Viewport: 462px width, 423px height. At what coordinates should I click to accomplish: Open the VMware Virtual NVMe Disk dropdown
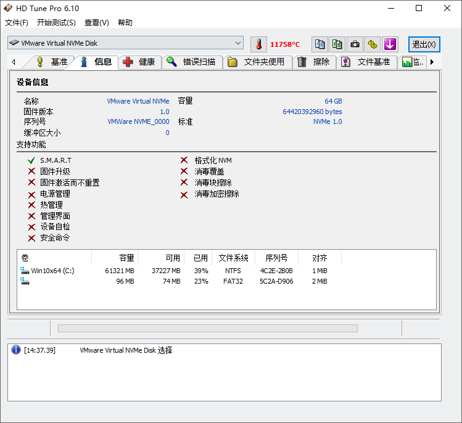pyautogui.click(x=125, y=43)
